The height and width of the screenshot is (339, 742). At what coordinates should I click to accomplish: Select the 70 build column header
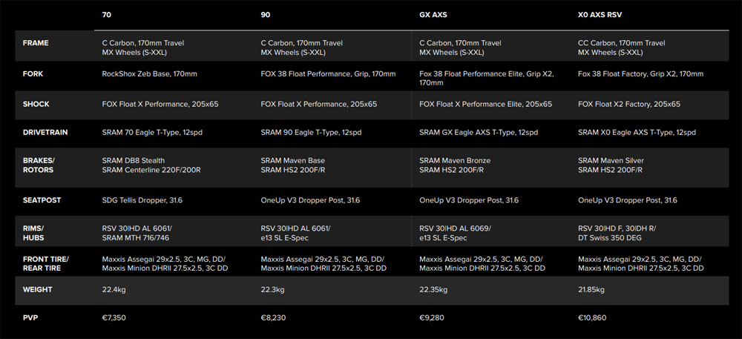click(x=106, y=15)
